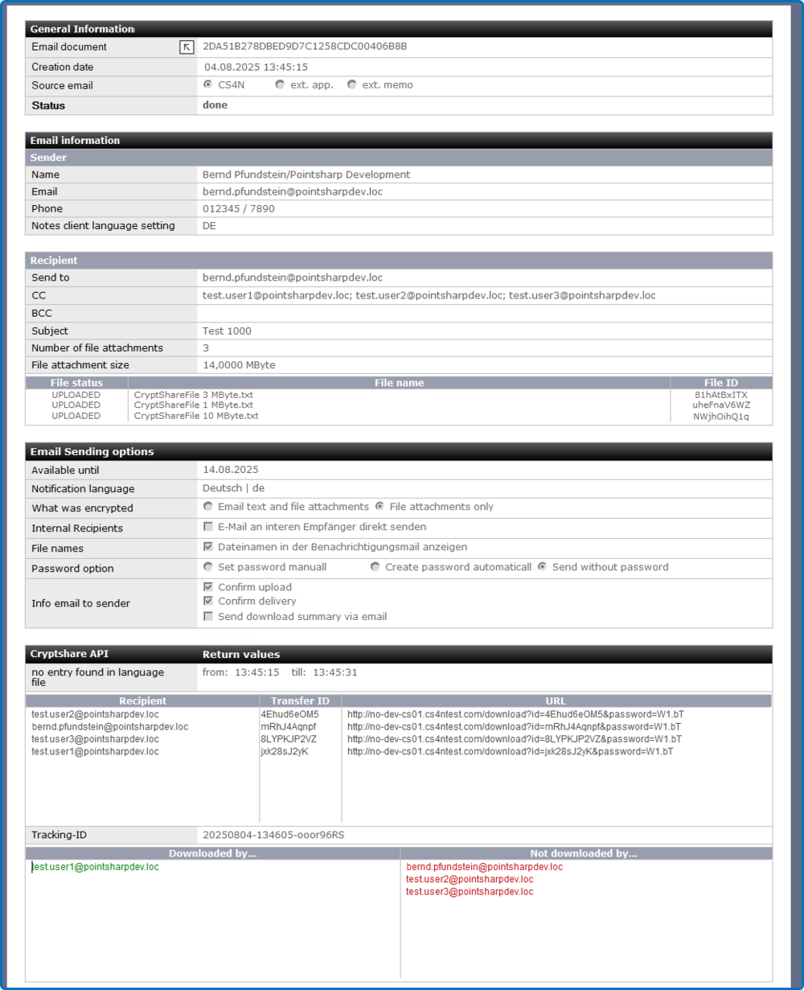
Task: Select "ext. app." as source email
Action: pos(279,84)
